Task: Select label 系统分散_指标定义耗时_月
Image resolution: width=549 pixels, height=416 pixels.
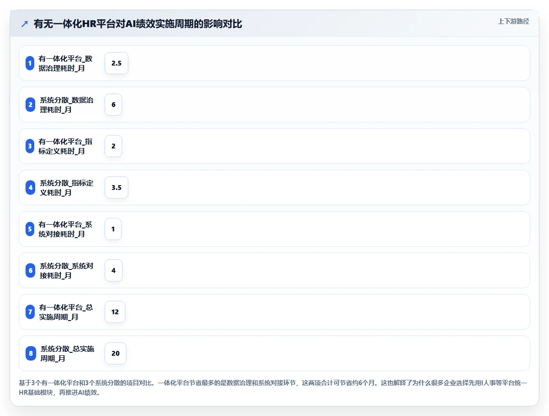Action: pos(67,188)
